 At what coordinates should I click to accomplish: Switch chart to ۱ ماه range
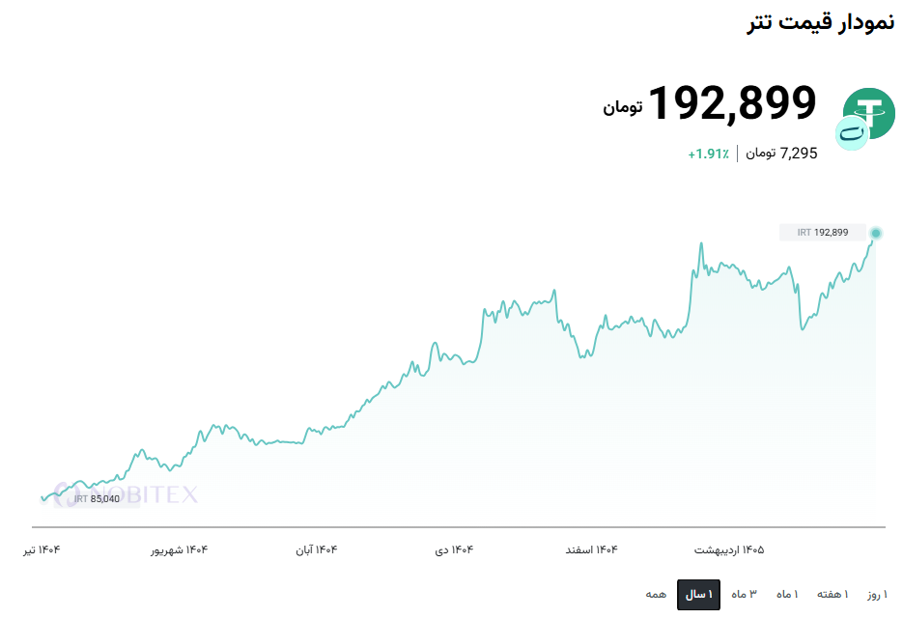click(787, 594)
